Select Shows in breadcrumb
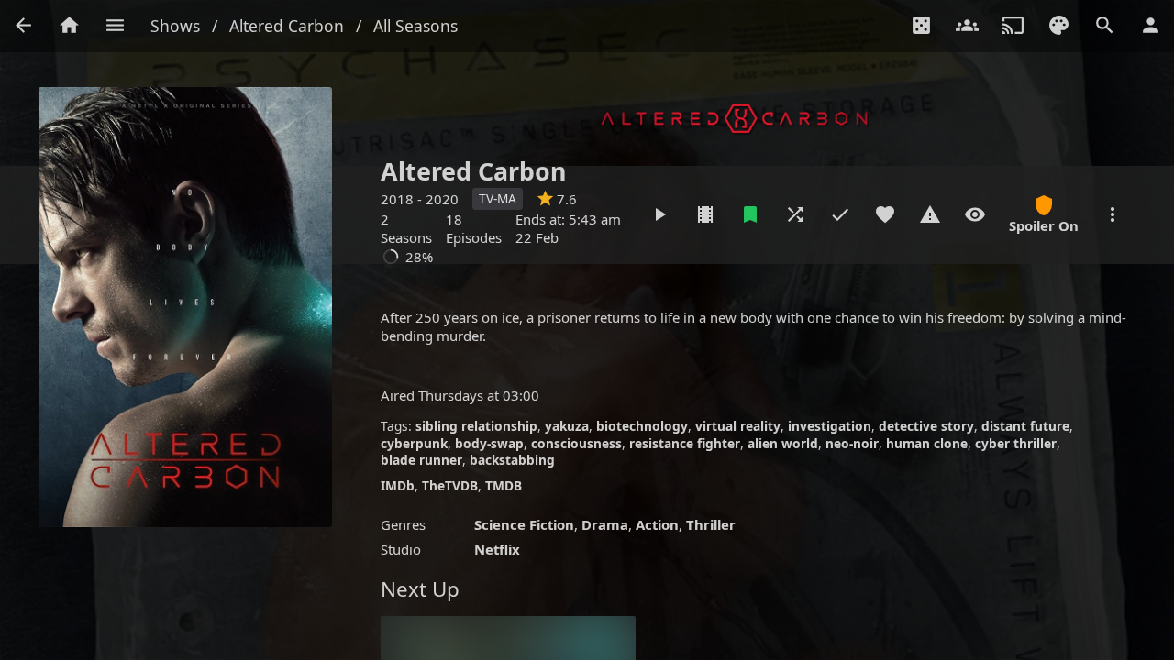 tap(175, 27)
